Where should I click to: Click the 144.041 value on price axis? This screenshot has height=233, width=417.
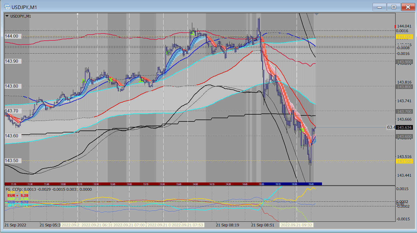tap(404, 26)
